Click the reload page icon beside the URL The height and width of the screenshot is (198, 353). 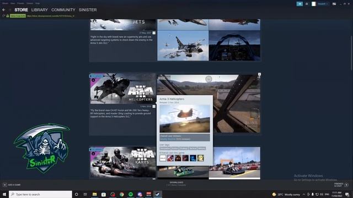click(3, 16)
